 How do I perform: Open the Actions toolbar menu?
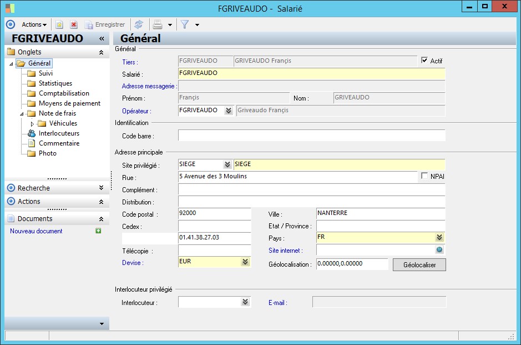[34, 24]
